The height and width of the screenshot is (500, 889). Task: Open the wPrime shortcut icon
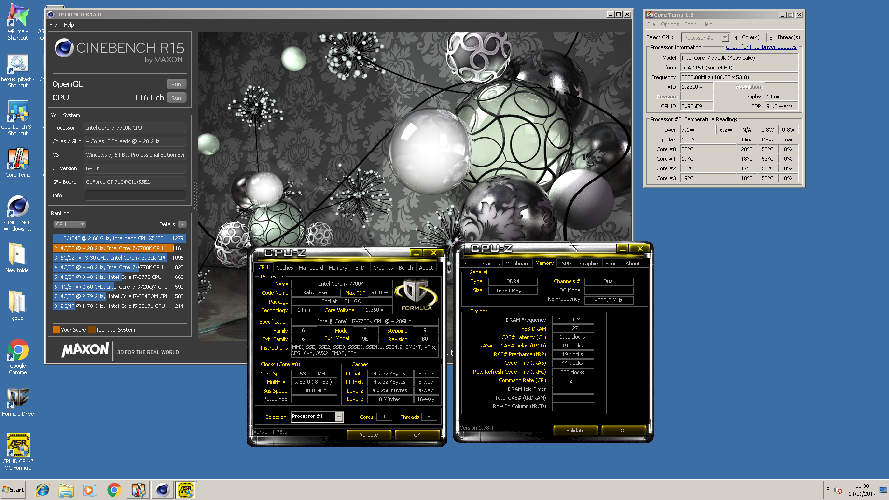pos(18,22)
